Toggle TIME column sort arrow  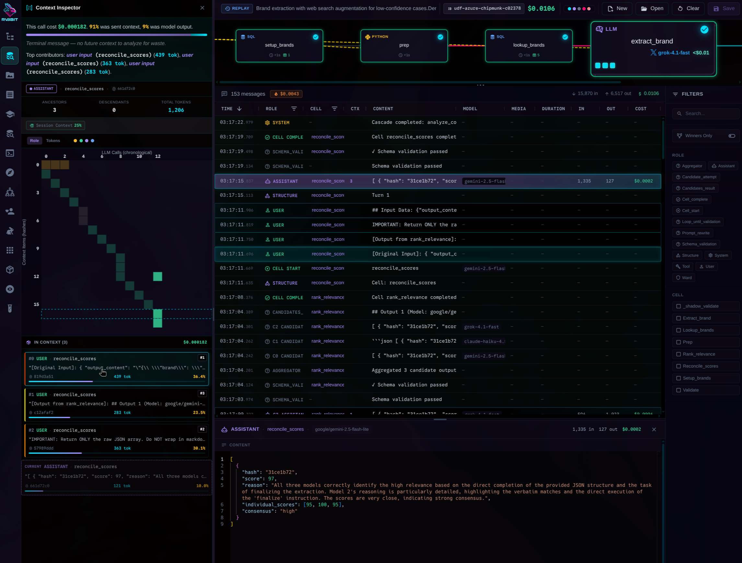(239, 109)
